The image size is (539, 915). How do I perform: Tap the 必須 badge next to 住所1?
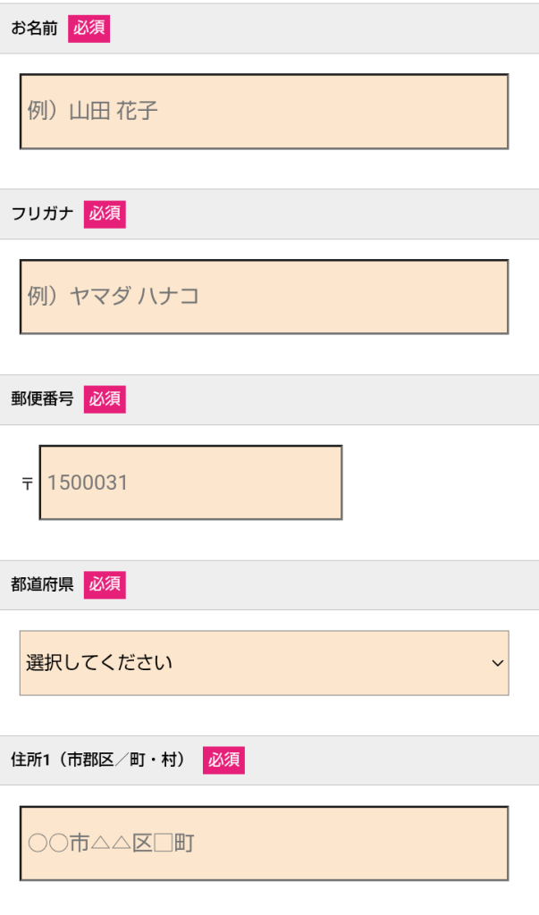tap(223, 760)
